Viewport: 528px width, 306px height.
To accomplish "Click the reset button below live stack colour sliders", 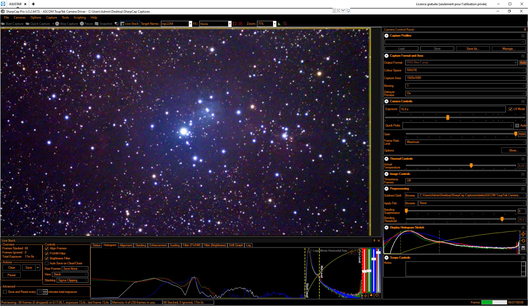I will [x=377, y=295].
